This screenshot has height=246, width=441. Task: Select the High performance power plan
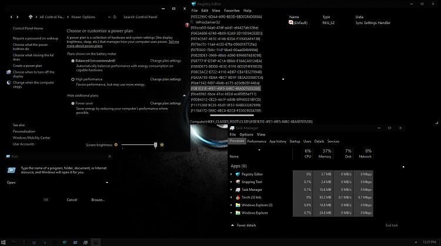pyautogui.click(x=73, y=79)
